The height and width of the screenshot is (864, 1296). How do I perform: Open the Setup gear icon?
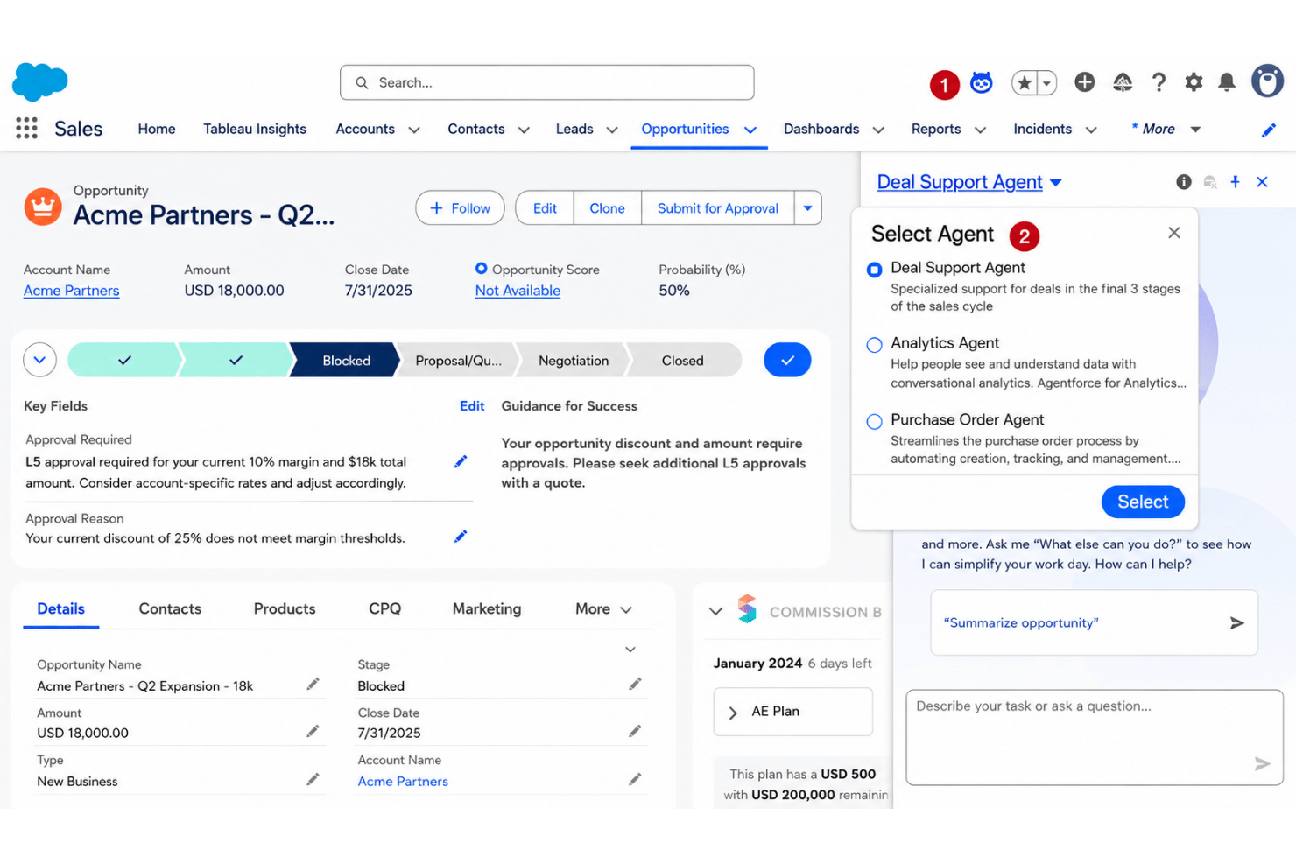tap(1194, 82)
